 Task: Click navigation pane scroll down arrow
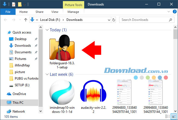40,111
